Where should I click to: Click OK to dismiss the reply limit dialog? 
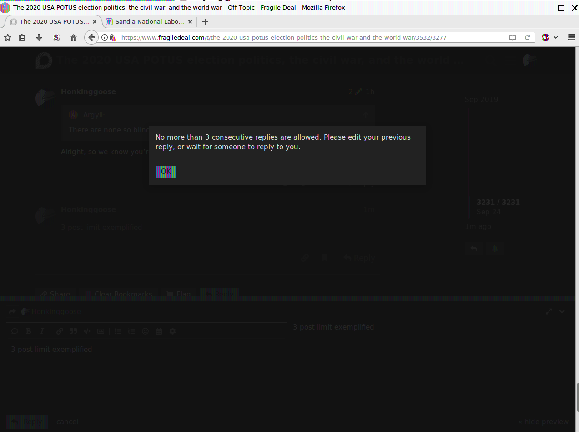[166, 172]
